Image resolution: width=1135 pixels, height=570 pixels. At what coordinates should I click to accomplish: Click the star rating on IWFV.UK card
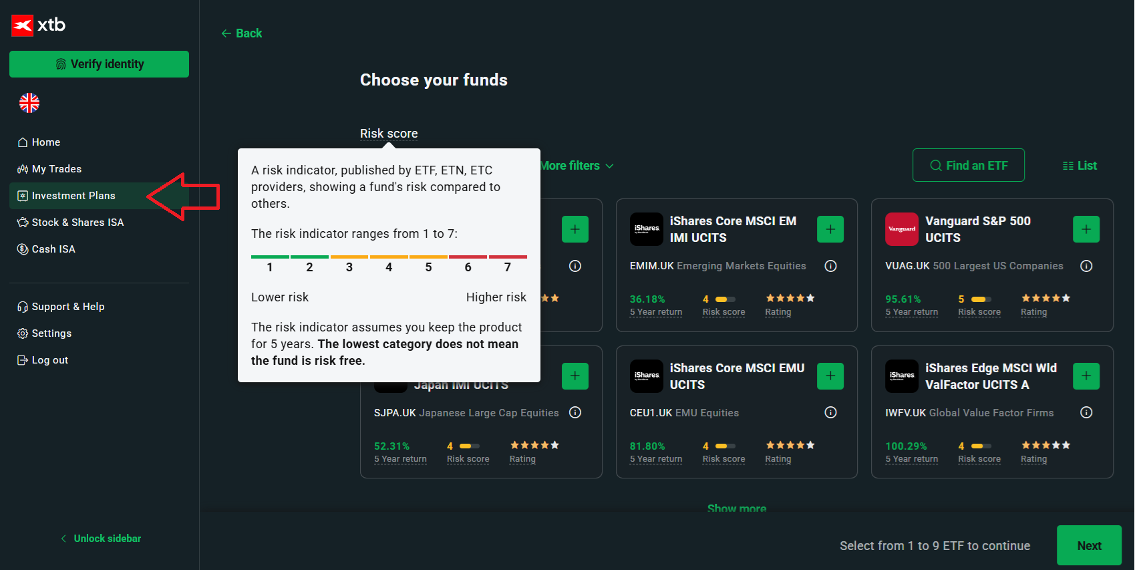click(x=1045, y=445)
